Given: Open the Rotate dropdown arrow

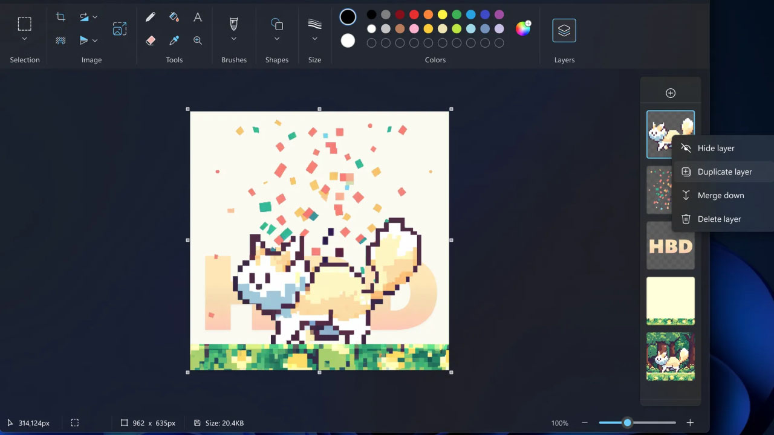Looking at the screenshot, I should tap(95, 18).
